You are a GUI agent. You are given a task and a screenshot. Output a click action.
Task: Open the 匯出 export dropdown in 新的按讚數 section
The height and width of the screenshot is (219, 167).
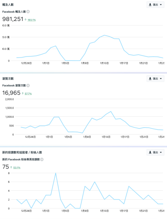coord(155,152)
